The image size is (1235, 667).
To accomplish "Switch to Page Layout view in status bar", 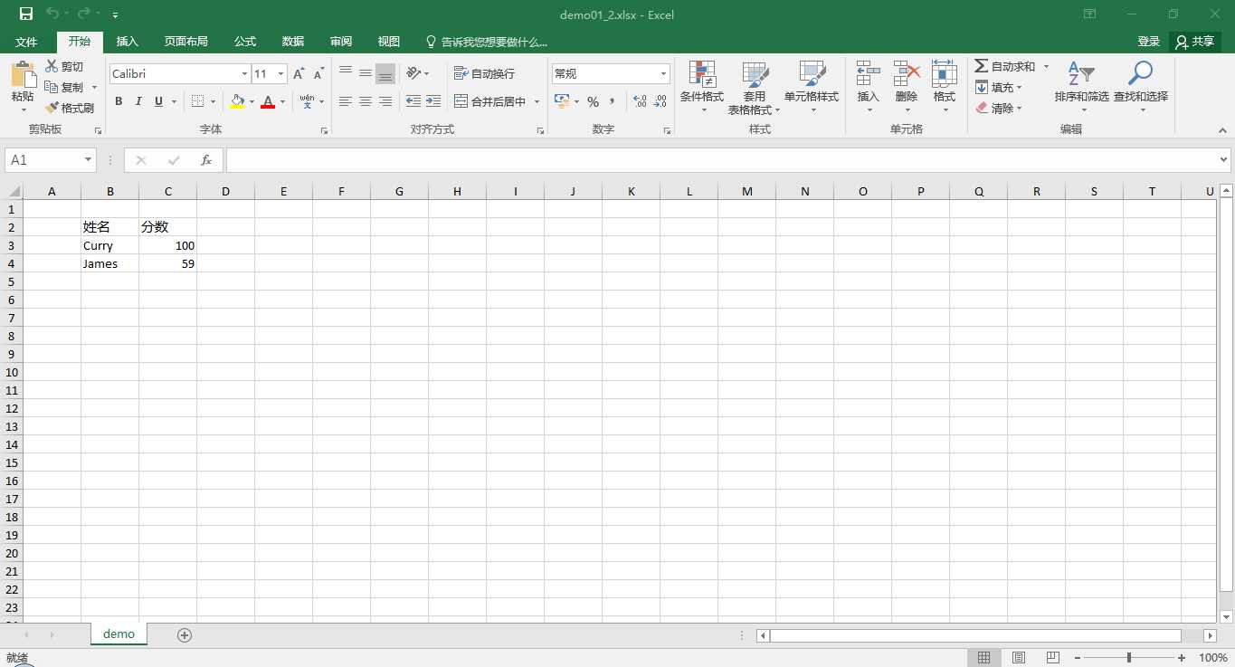I will [x=1019, y=657].
